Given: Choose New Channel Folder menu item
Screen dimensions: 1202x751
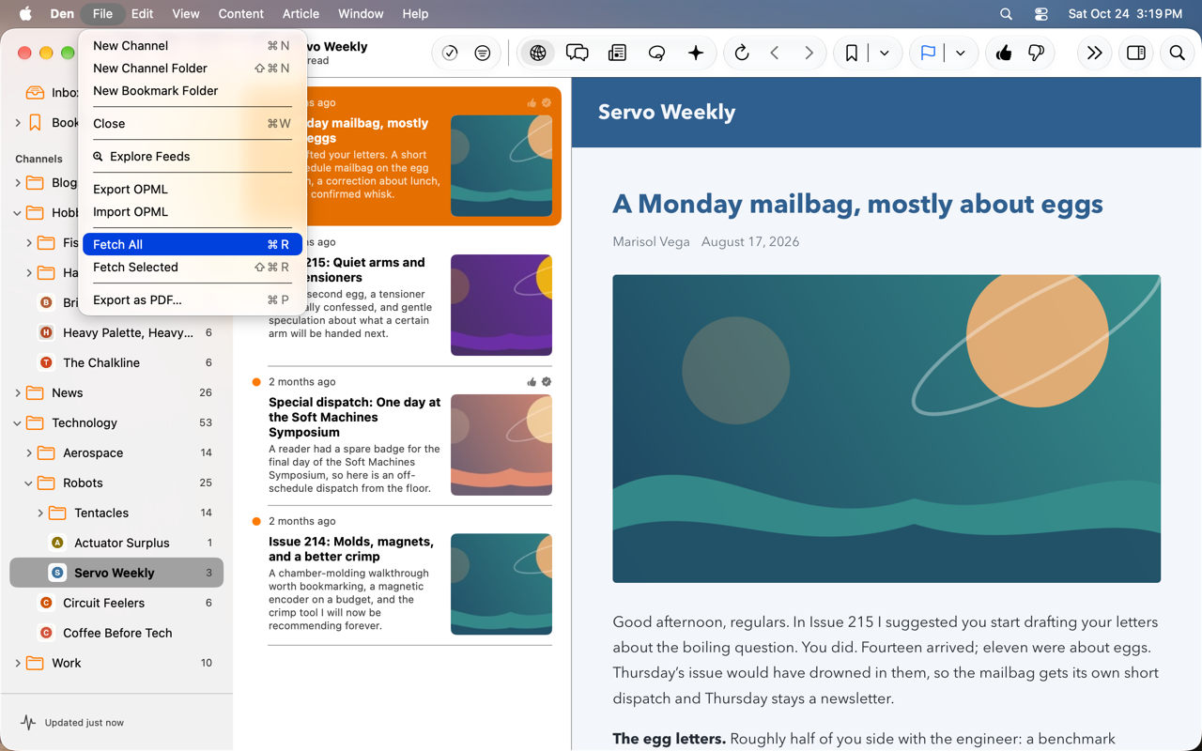Looking at the screenshot, I should point(192,68).
